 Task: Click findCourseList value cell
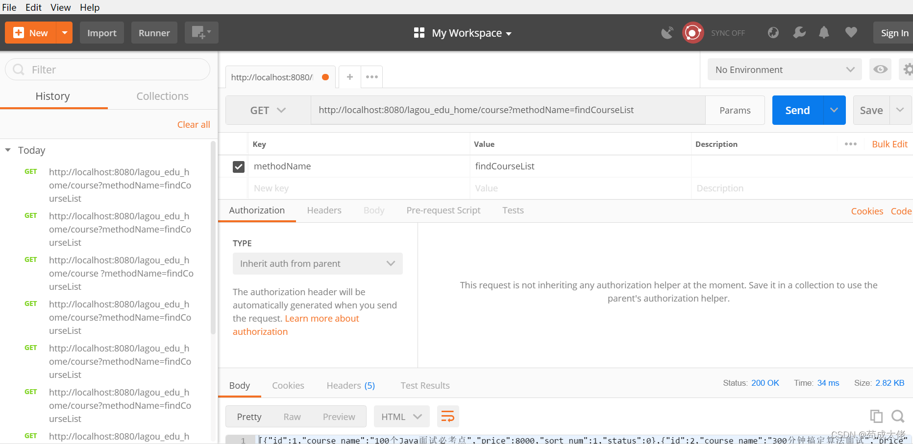coord(581,166)
